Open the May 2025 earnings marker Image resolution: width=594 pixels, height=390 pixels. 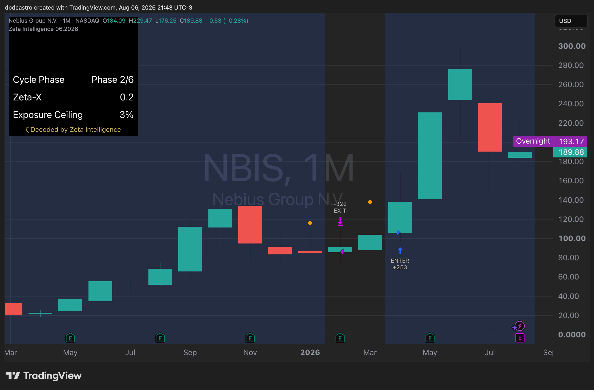[70, 338]
